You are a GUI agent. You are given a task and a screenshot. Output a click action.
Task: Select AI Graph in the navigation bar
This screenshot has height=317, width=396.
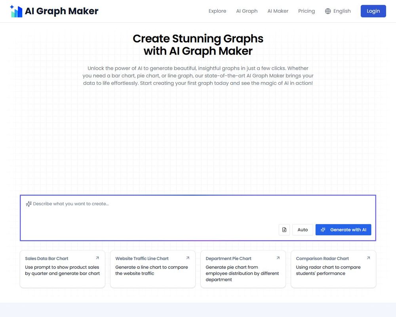(x=247, y=11)
